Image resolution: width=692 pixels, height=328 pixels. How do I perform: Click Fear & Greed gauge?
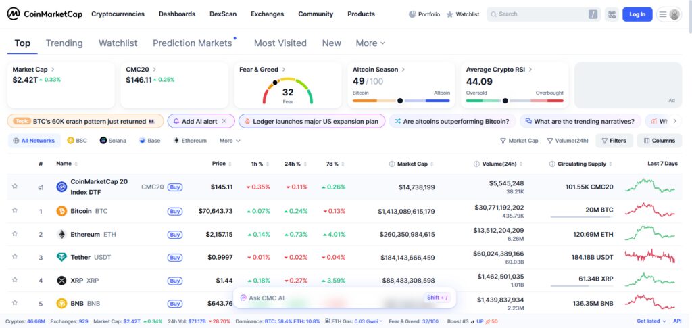point(288,91)
